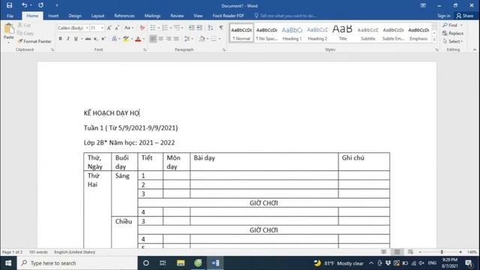Toggle Italic formatting
The height and width of the screenshot is (270, 480).
68,39
